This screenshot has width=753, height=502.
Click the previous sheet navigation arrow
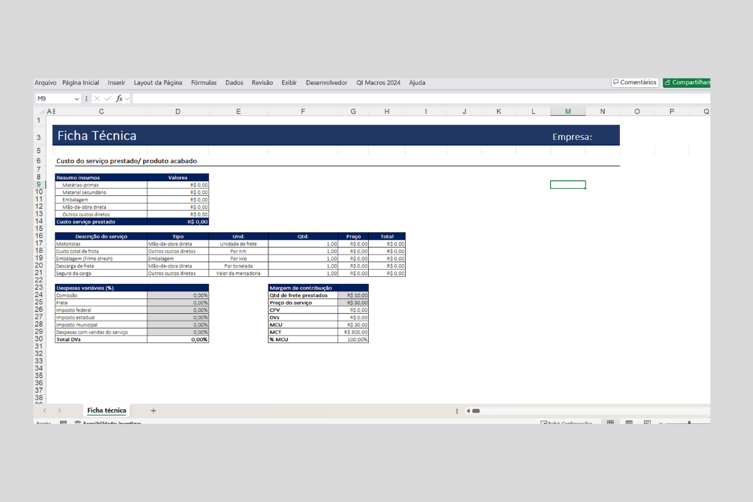click(x=45, y=411)
